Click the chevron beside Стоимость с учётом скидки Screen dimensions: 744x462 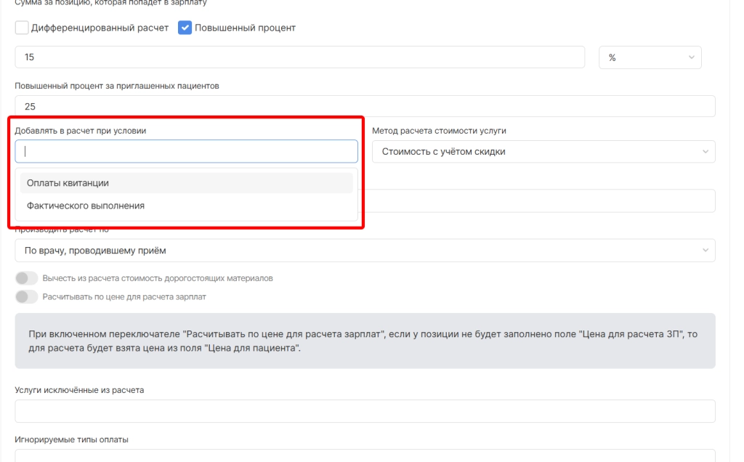705,152
